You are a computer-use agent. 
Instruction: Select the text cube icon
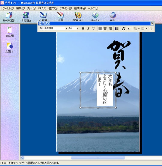coord(95,15)
